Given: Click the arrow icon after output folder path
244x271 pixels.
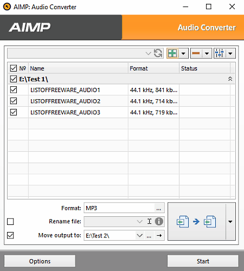Looking at the screenshot, I should [159, 235].
